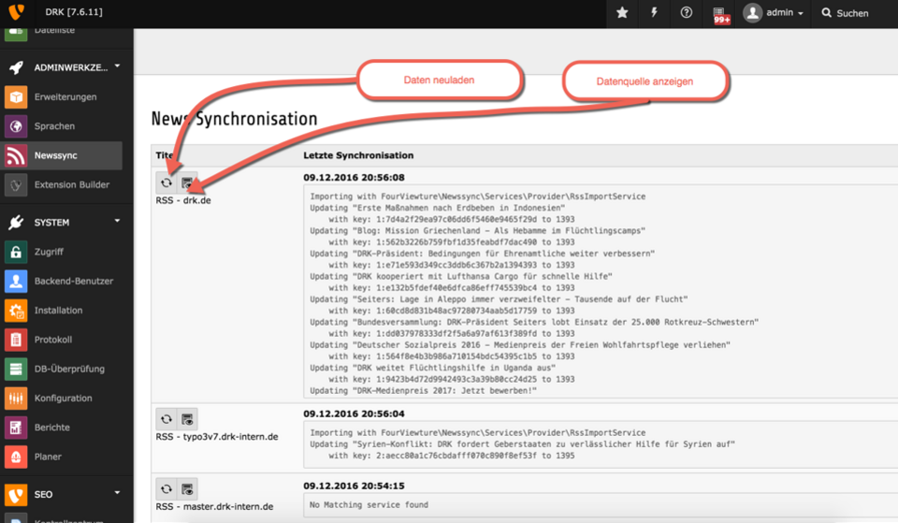The image size is (898, 523).
Task: Open the Erweiterungen module
Action: pos(65,96)
